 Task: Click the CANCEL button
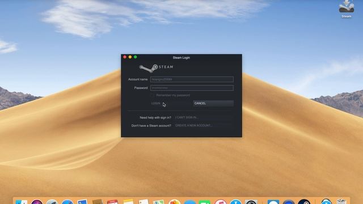click(x=213, y=103)
